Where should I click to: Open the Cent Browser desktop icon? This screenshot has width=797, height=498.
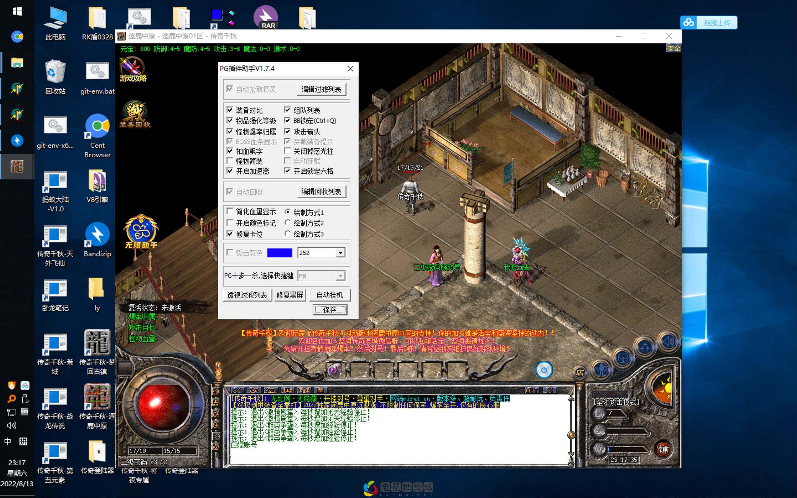pyautogui.click(x=97, y=136)
